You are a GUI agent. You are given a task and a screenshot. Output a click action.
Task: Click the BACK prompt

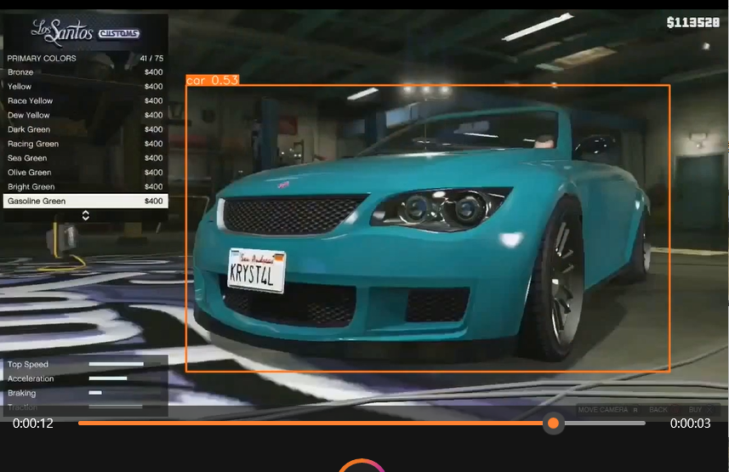point(664,410)
